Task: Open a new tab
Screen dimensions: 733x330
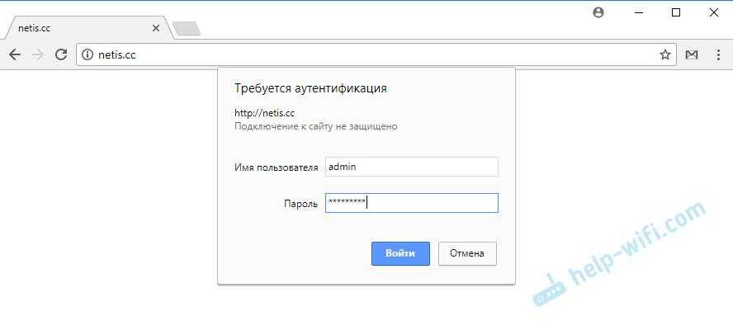Action: coord(187,29)
